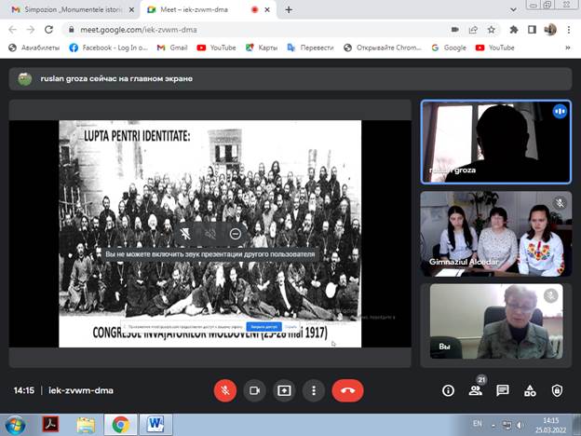Open the Chrome menu three dots
Viewport: 581px width, 436px height.
(x=569, y=29)
